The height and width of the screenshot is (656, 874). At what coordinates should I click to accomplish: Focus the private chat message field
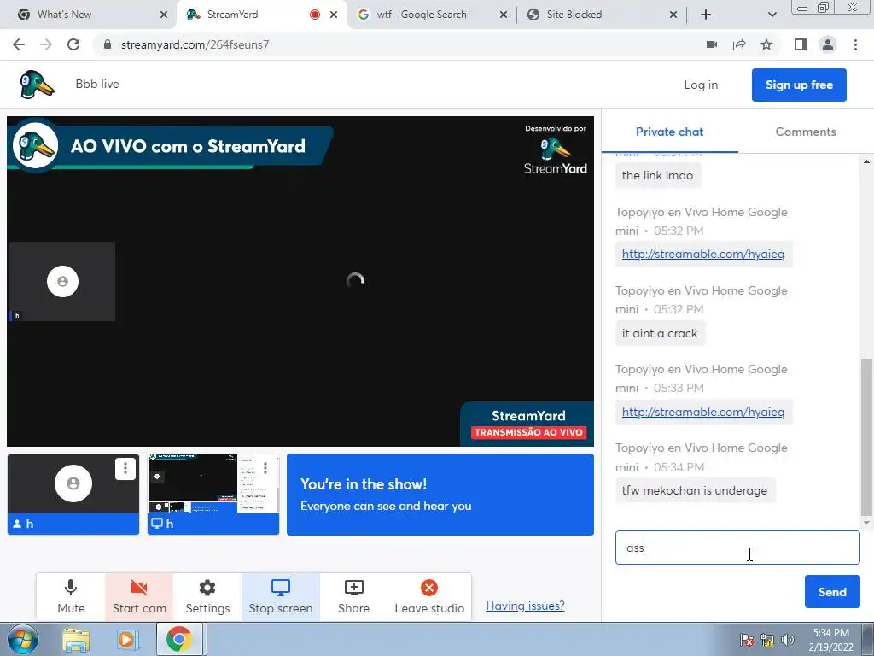click(737, 548)
